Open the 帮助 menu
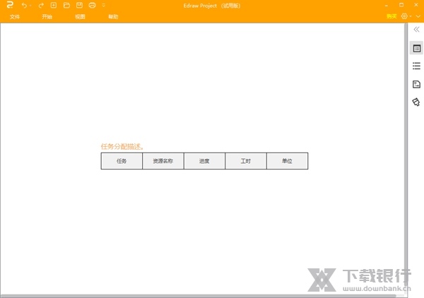The image size is (424, 298). [x=113, y=17]
